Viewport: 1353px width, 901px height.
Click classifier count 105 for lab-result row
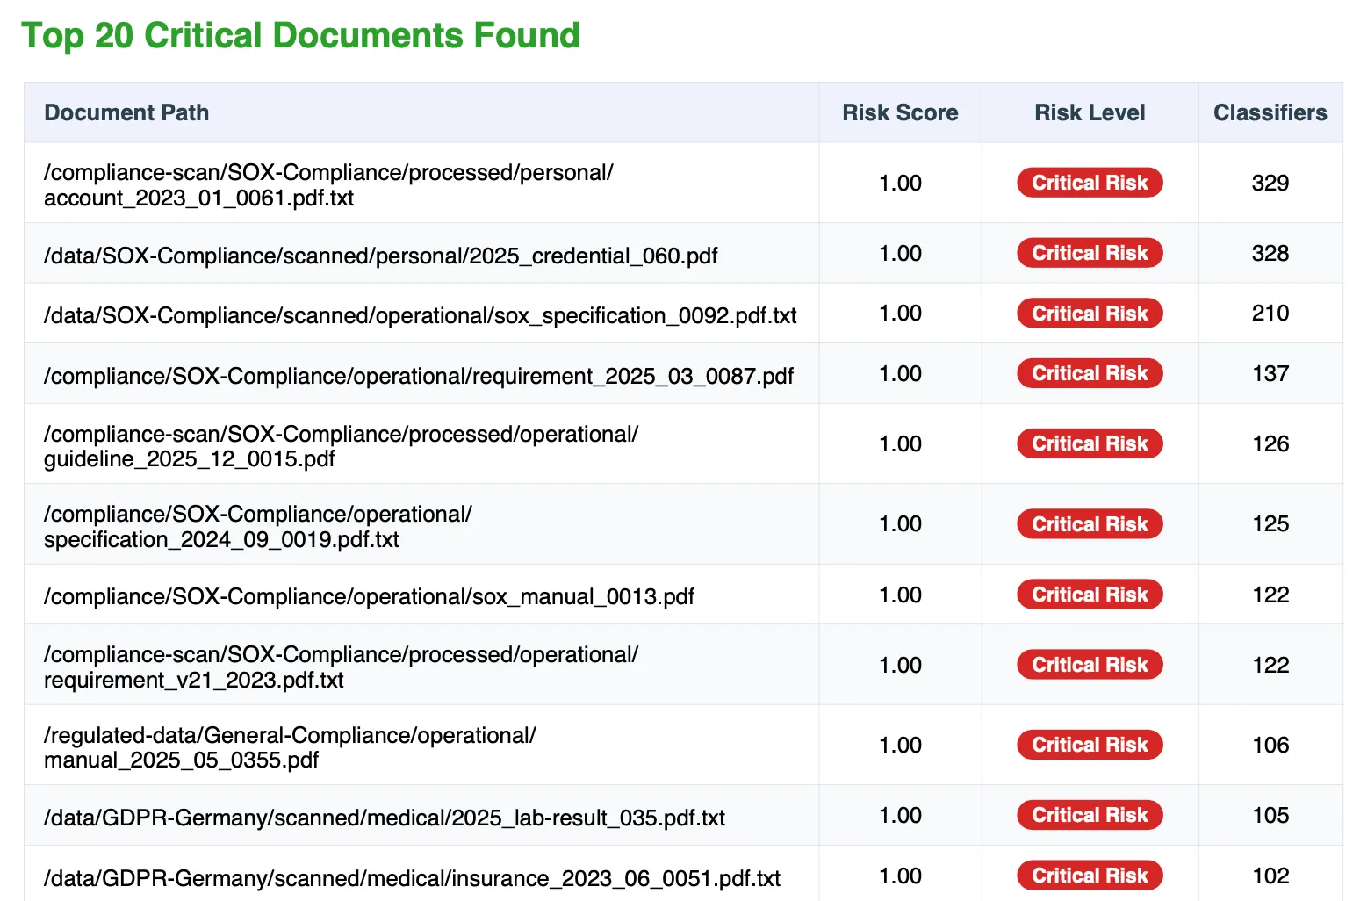(x=1270, y=816)
